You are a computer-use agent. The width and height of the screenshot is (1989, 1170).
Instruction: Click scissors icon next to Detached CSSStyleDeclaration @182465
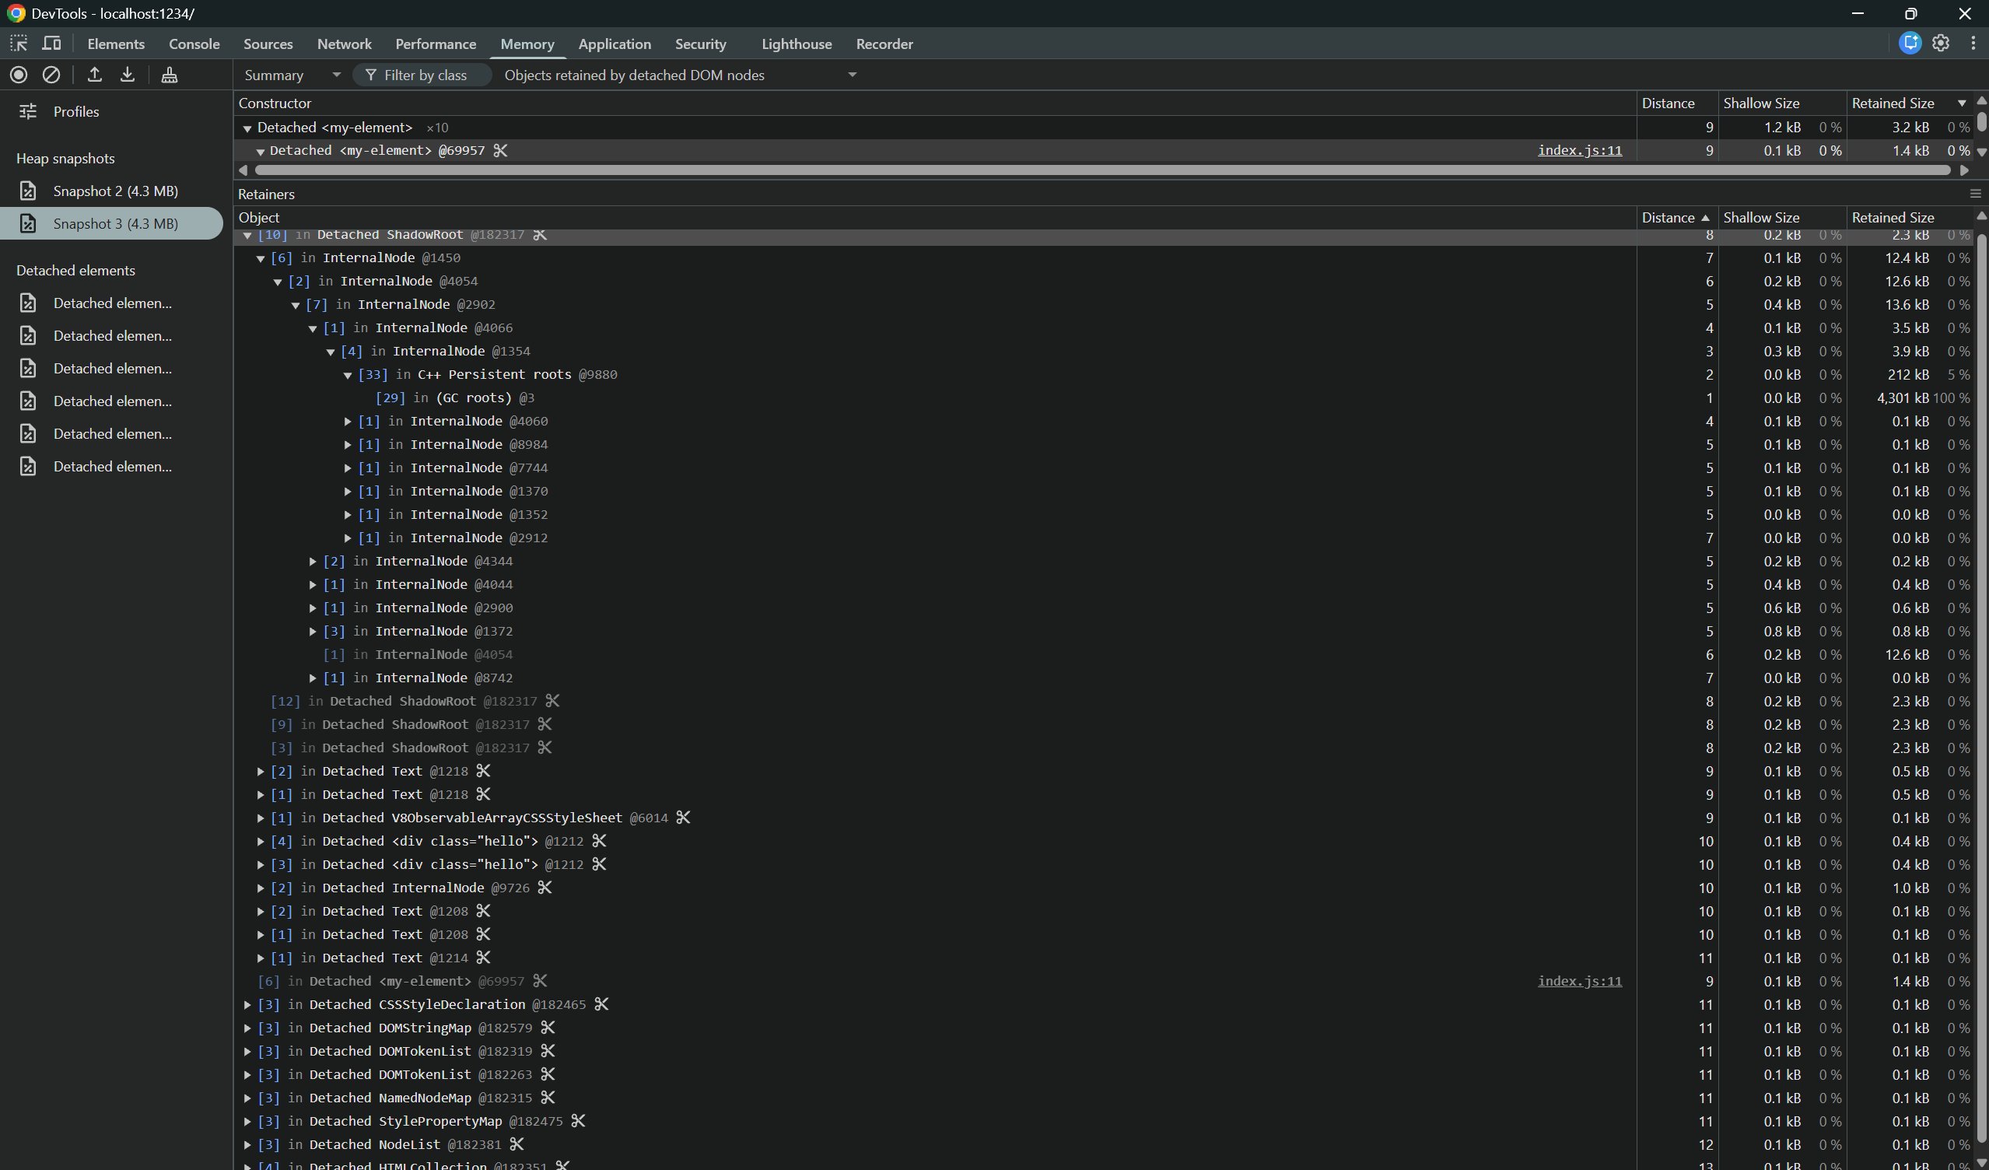pyautogui.click(x=601, y=1004)
